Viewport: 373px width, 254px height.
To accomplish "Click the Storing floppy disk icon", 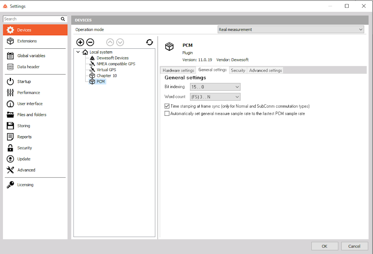I will click(x=10, y=126).
